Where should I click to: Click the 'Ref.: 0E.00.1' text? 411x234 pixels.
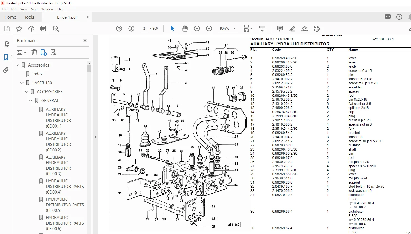pos(383,39)
